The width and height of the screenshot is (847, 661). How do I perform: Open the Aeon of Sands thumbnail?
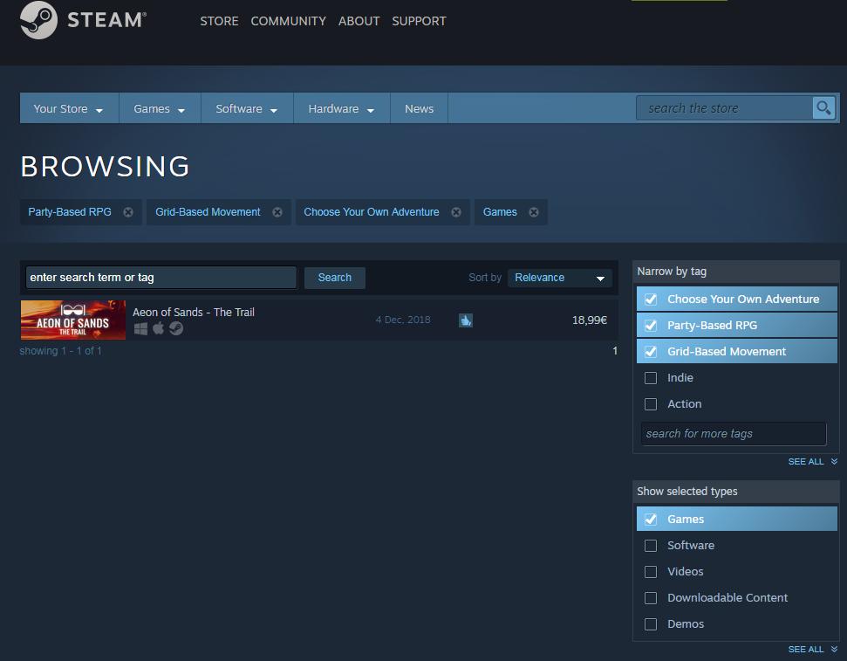point(73,320)
